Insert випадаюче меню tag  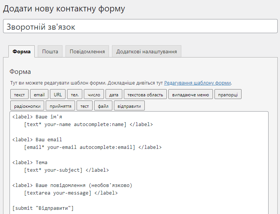pos(190,94)
